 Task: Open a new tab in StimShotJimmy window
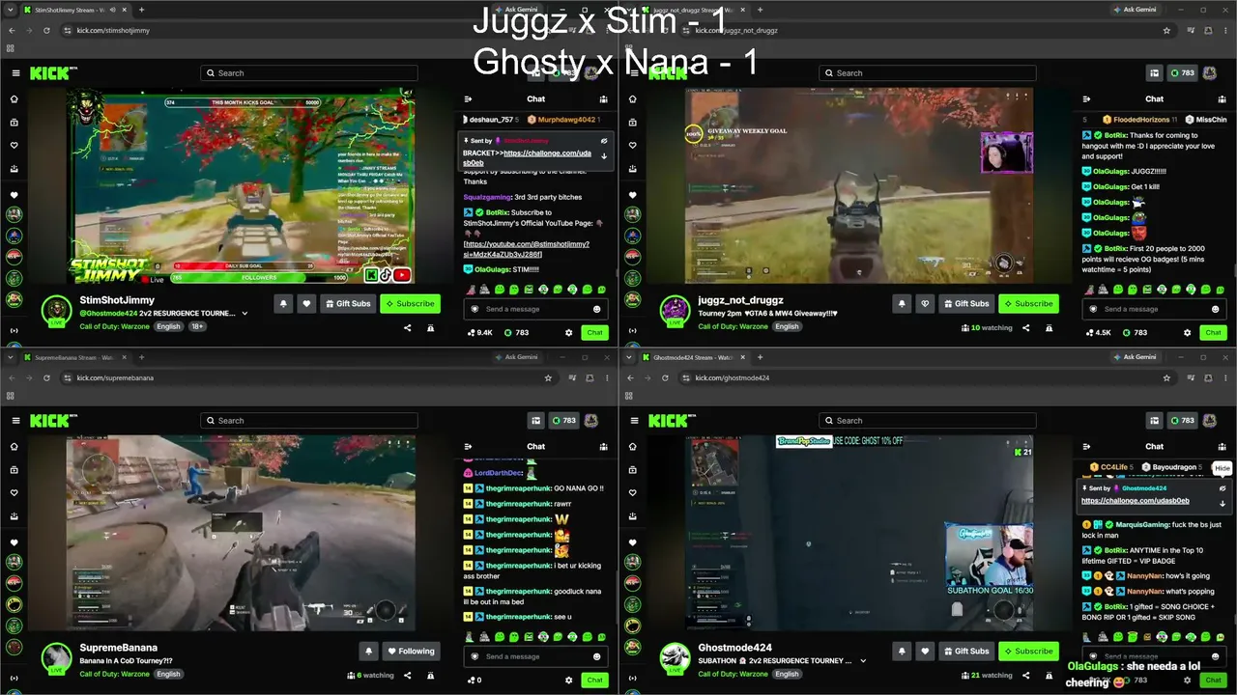coord(141,10)
